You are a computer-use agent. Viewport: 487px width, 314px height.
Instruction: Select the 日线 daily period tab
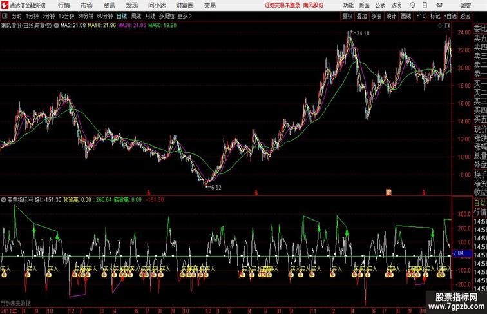click(122, 16)
